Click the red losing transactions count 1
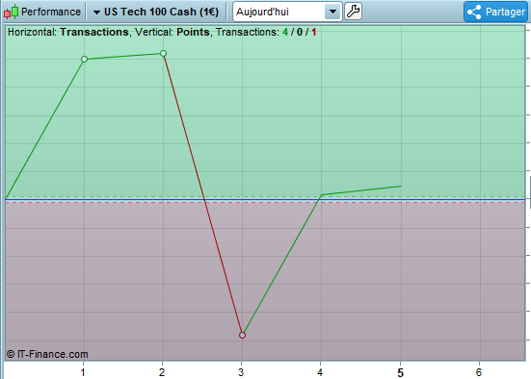Screen dimensions: 531x379 coord(314,32)
